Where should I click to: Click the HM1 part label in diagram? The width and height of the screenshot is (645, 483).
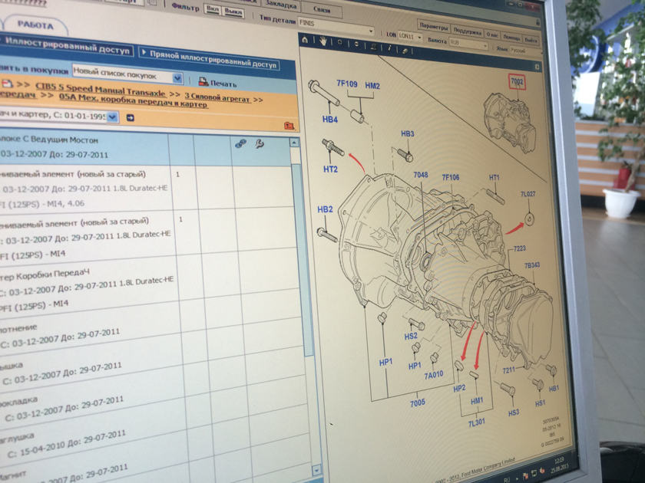click(477, 400)
